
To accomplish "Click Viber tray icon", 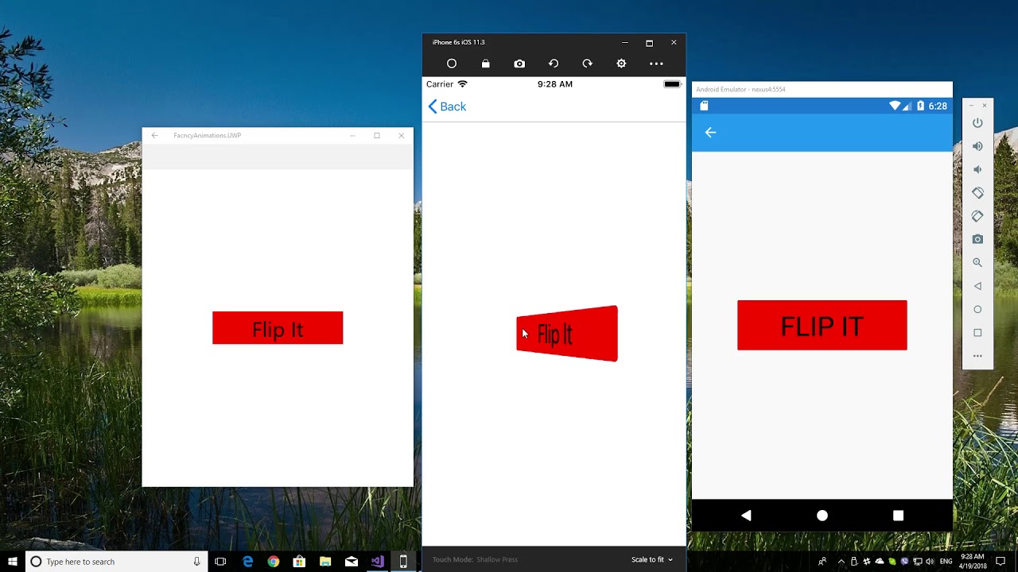I will coord(904,562).
